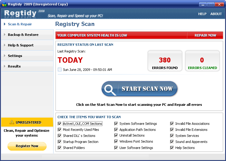226x161 pixels.
Task: Open HELP in the header
Action: 202,14
